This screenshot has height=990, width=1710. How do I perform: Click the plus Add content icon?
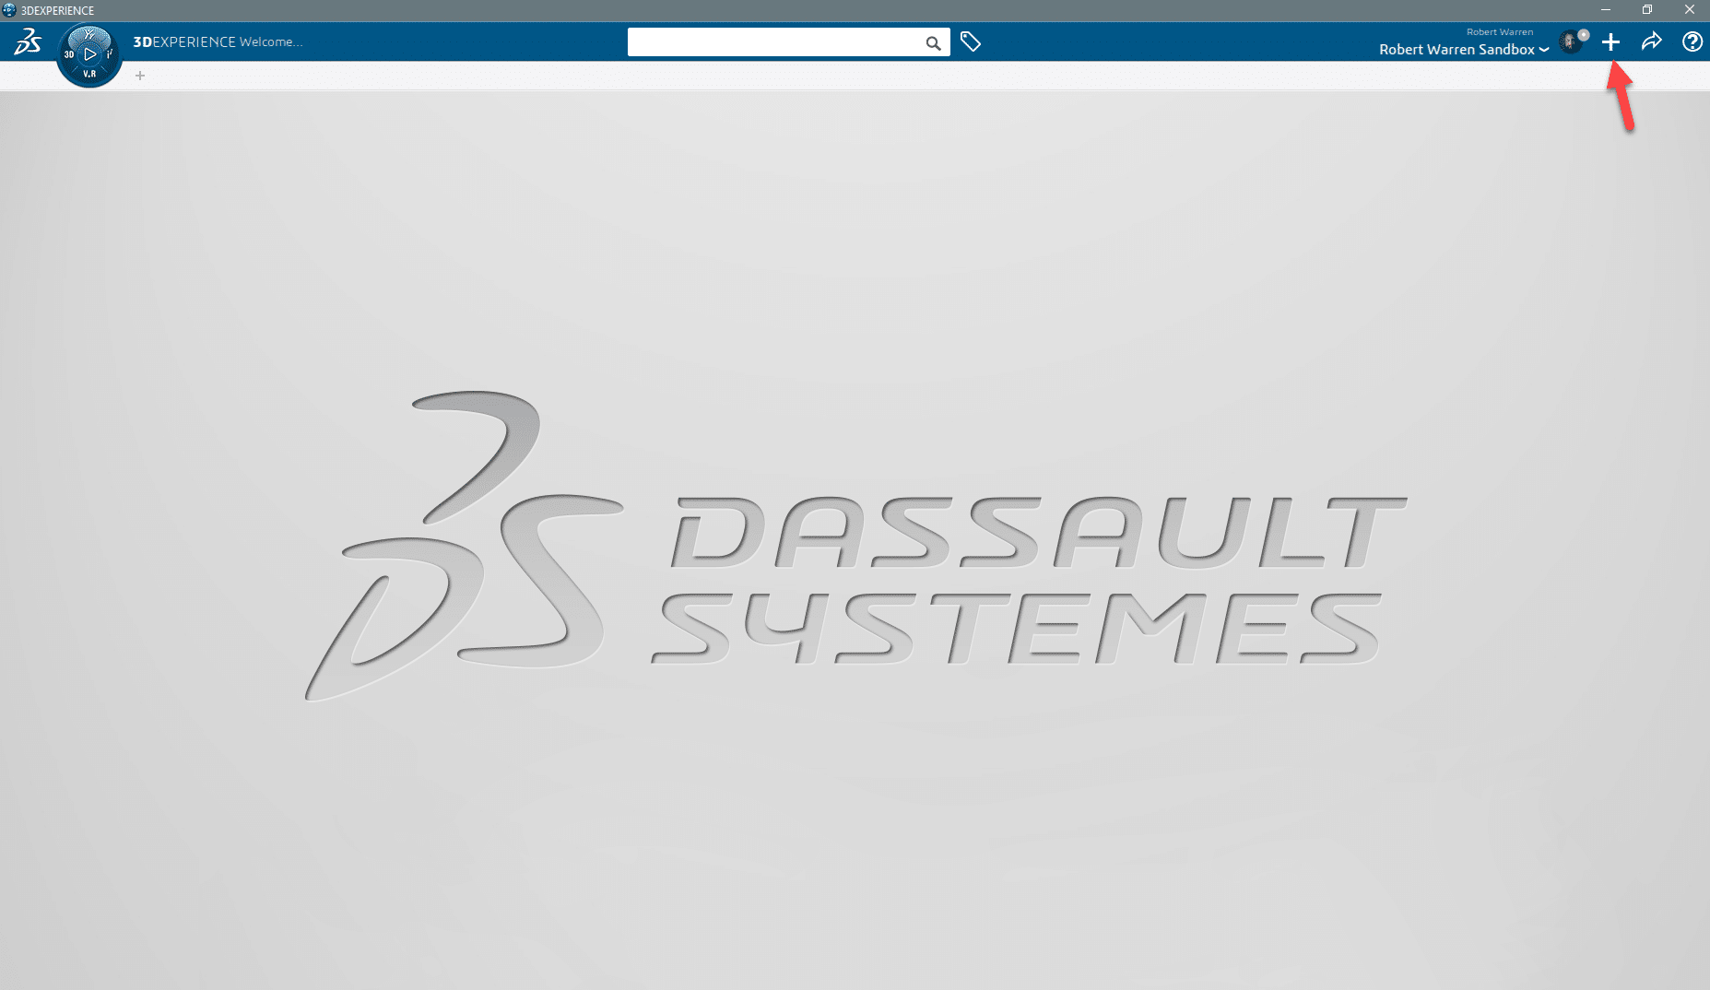(x=1610, y=41)
